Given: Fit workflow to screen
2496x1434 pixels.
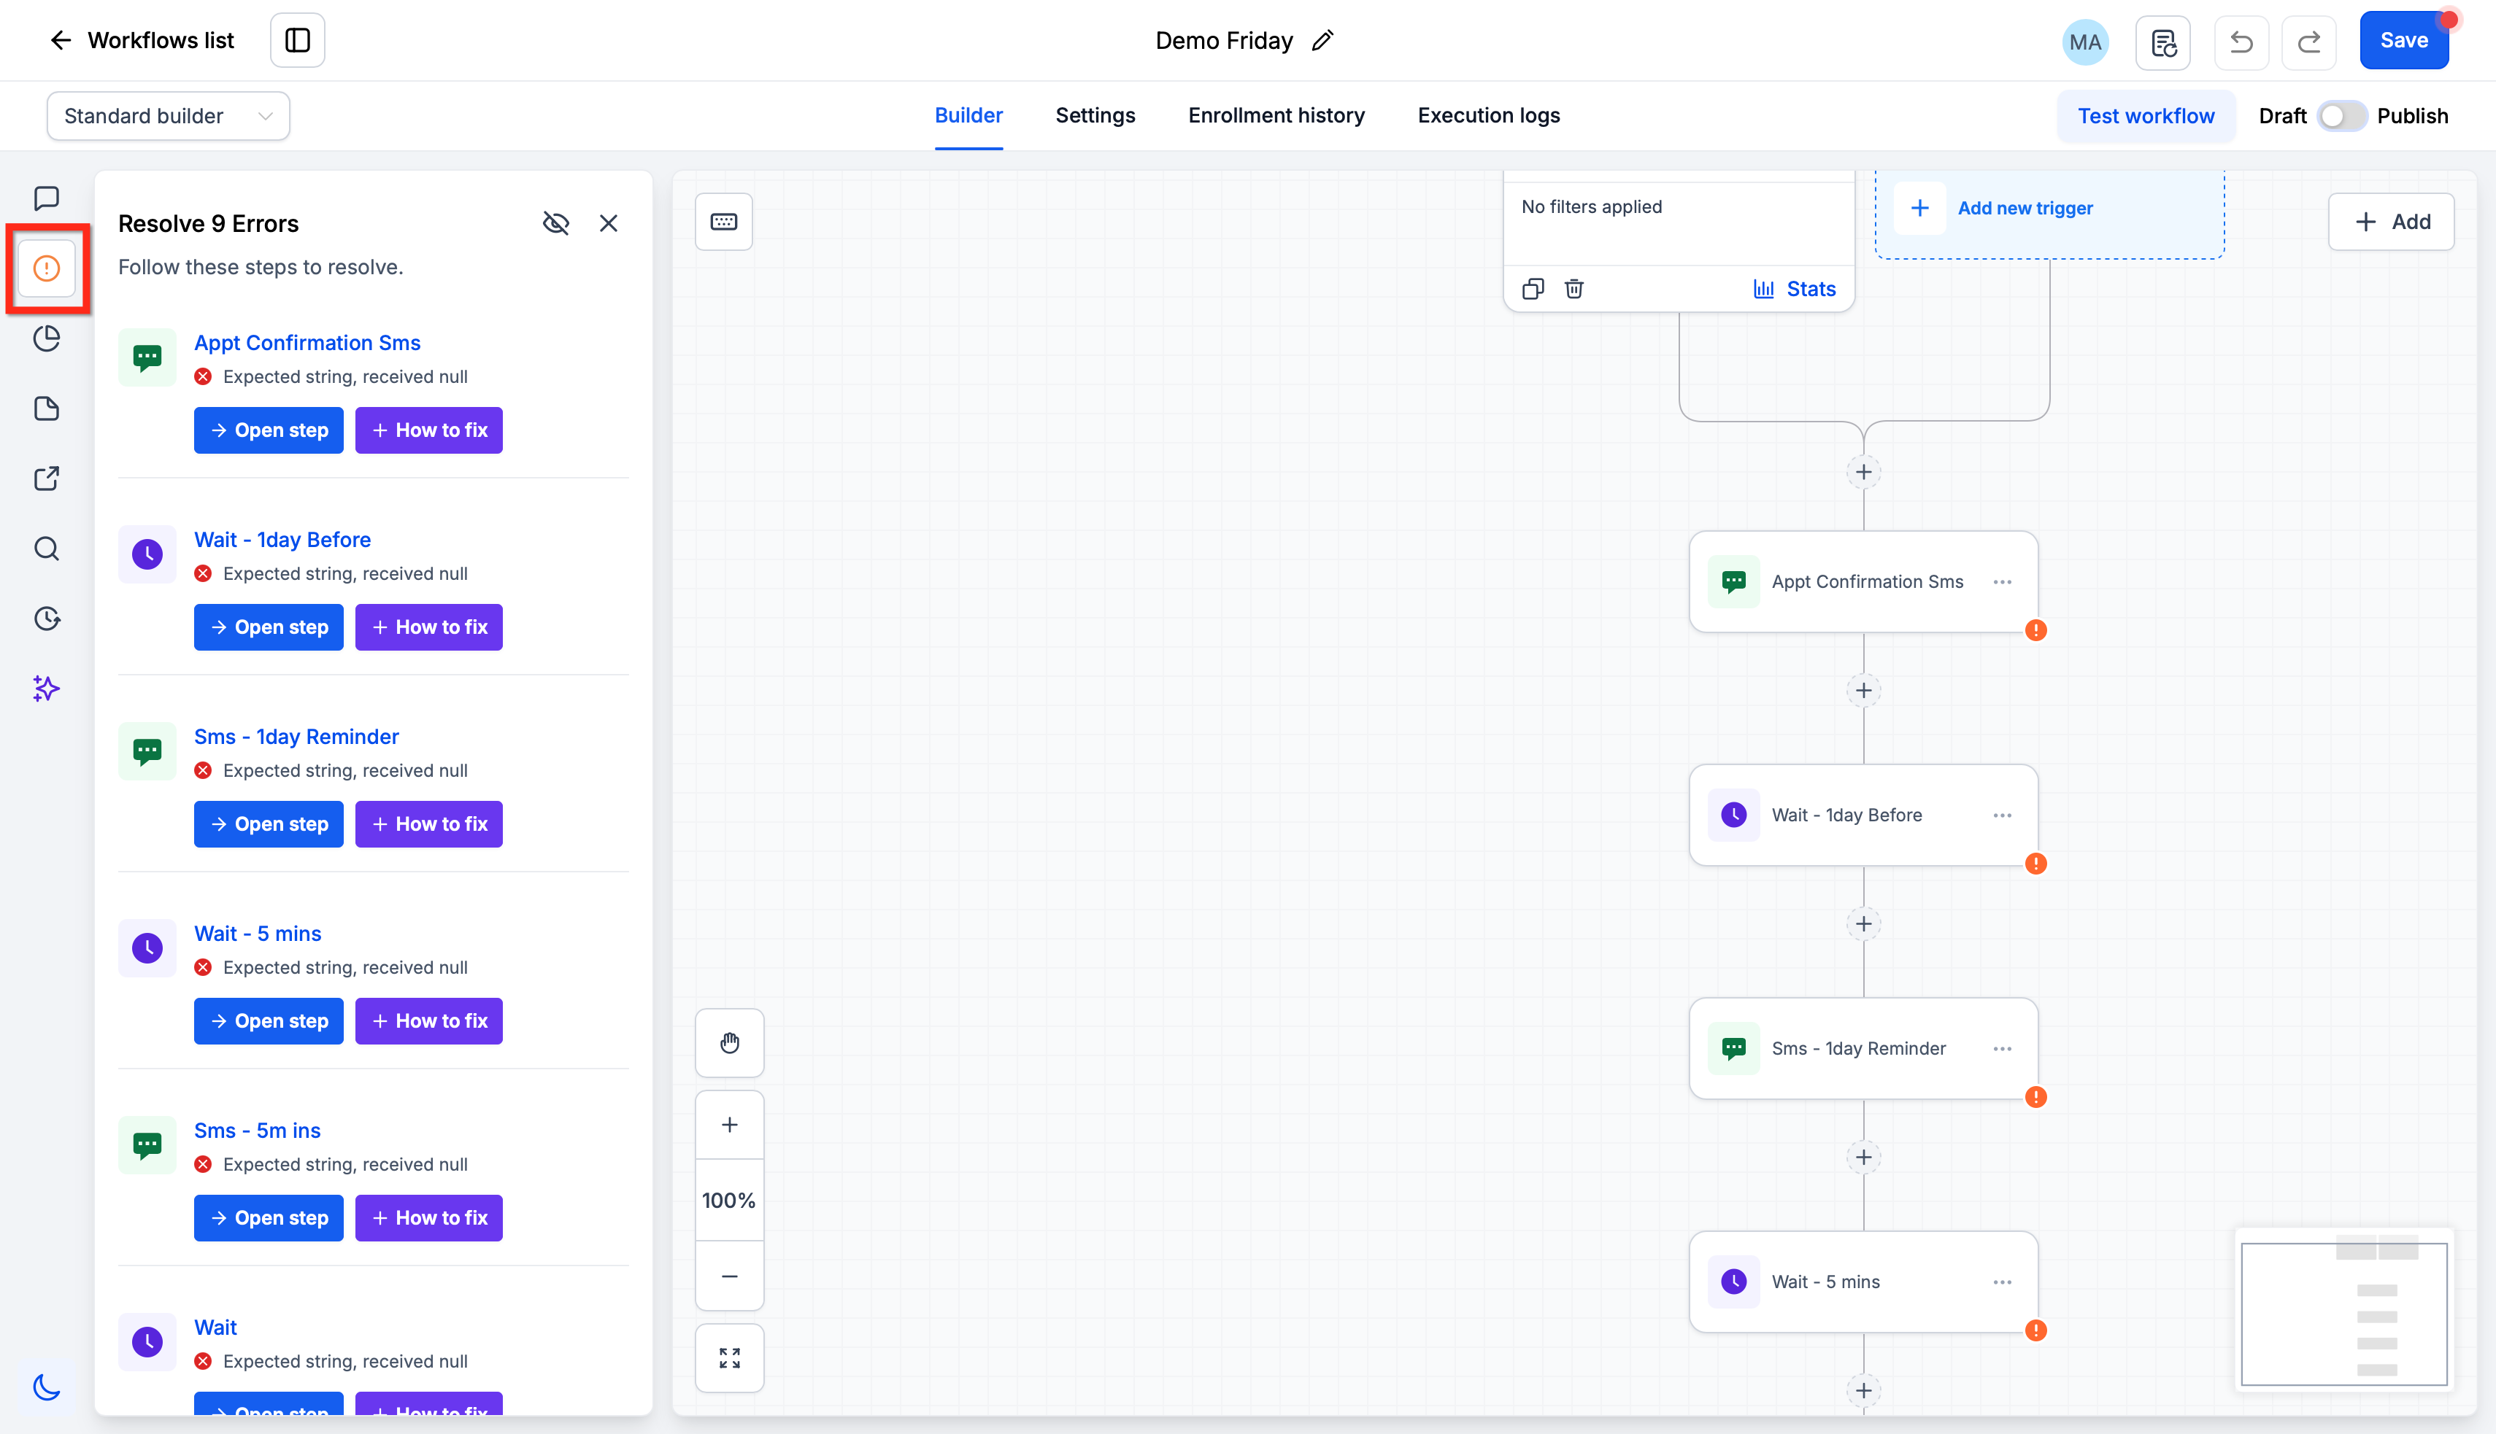Looking at the screenshot, I should click(729, 1358).
